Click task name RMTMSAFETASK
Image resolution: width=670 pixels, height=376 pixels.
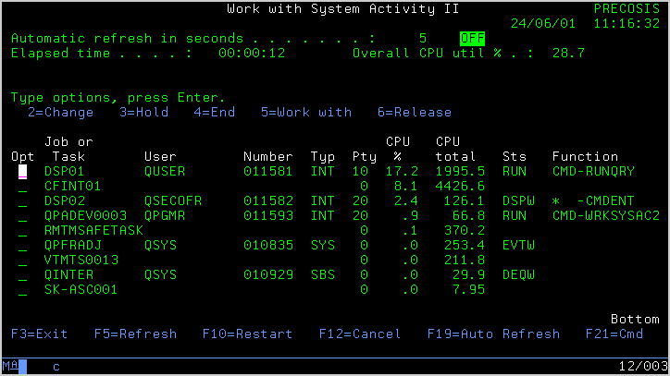click(93, 231)
